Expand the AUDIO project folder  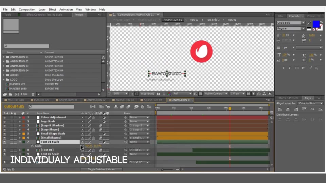[3, 75]
